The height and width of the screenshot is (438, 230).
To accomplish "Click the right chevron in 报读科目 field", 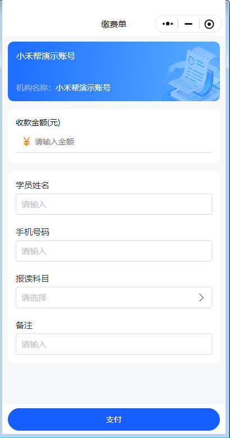I will [x=201, y=297].
